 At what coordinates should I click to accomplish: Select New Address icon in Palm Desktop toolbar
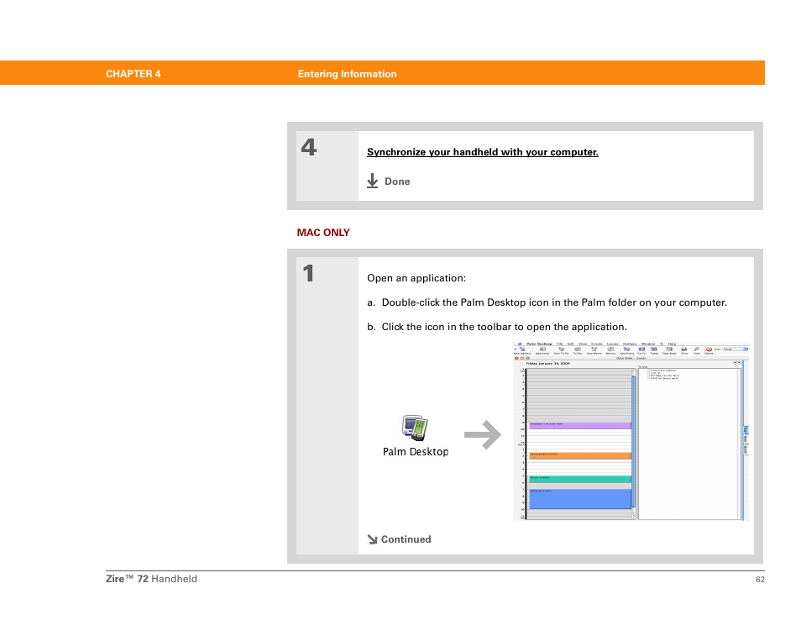tap(522, 349)
